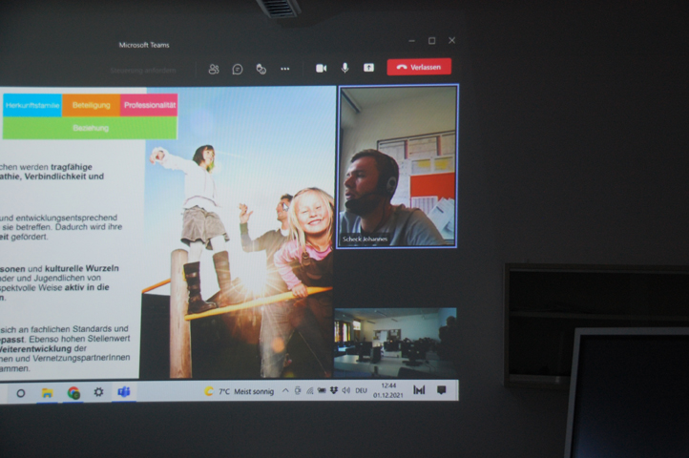The width and height of the screenshot is (689, 458).
Task: Close the Teams meeting window
Action: pos(451,40)
